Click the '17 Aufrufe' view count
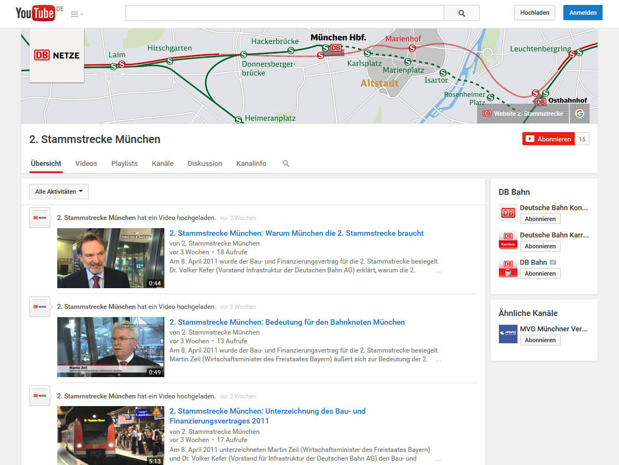 [232, 440]
